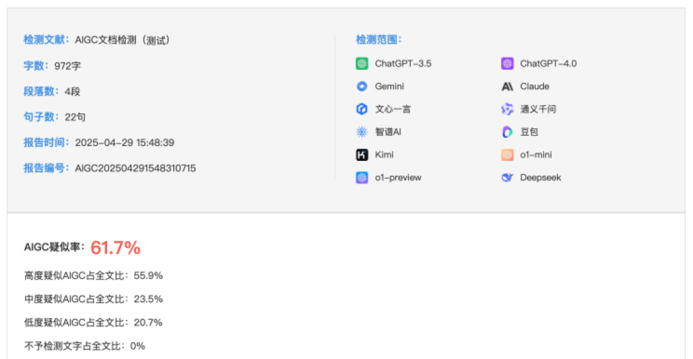Select the ChatGPT-3.5 label text
693x359 pixels.
tap(403, 63)
